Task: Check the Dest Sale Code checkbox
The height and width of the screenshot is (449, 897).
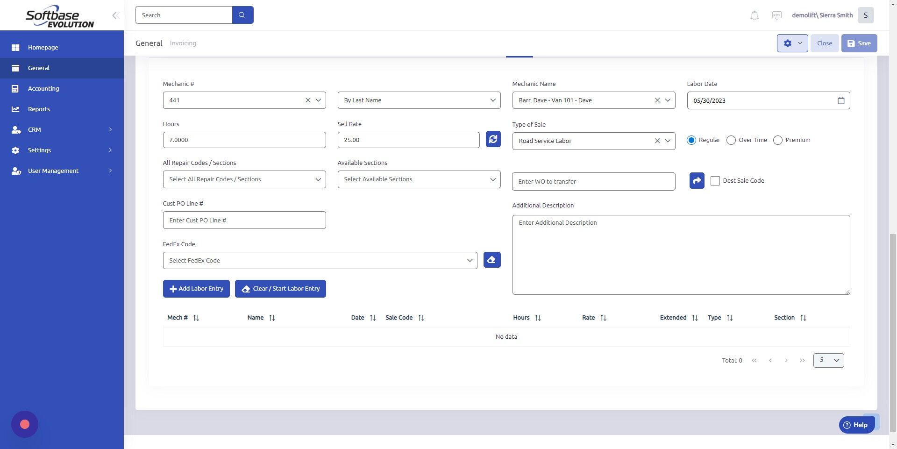Action: (715, 180)
